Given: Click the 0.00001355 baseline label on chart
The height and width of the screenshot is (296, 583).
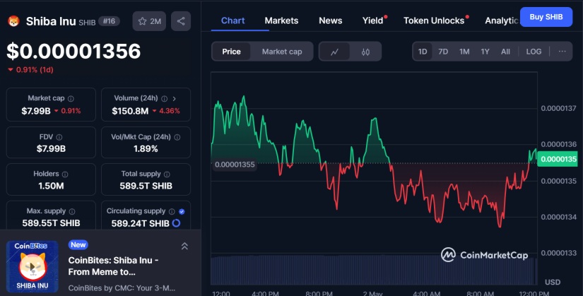Looking at the screenshot, I should pyautogui.click(x=235, y=165).
